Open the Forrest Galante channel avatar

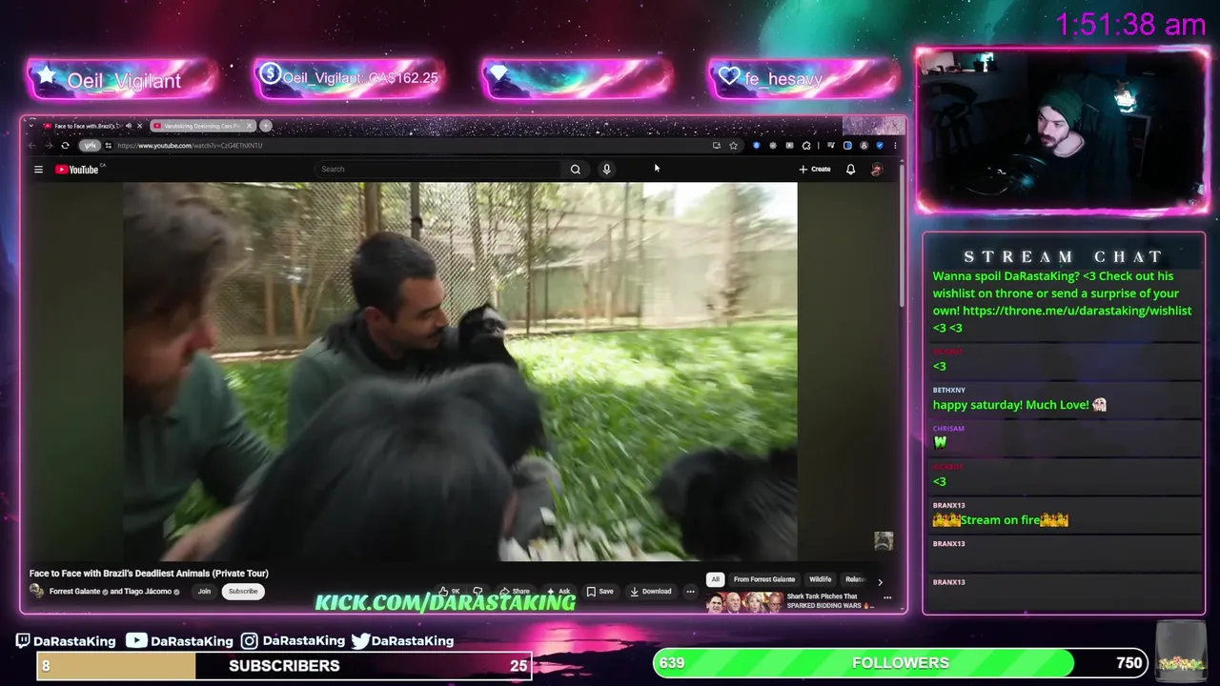pos(36,591)
